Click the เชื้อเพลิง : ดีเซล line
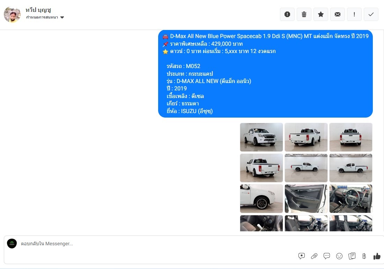Image resolution: width=384 pixels, height=269 pixels. [x=185, y=96]
